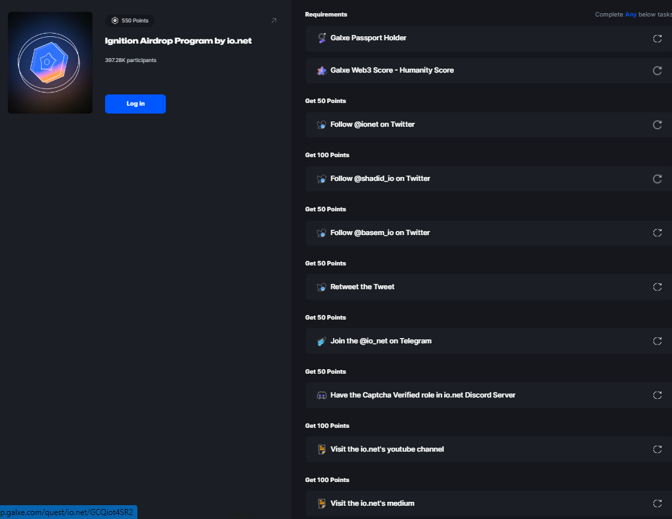Image resolution: width=672 pixels, height=519 pixels.
Task: Click document icon beside youtube channel task
Action: 321,449
